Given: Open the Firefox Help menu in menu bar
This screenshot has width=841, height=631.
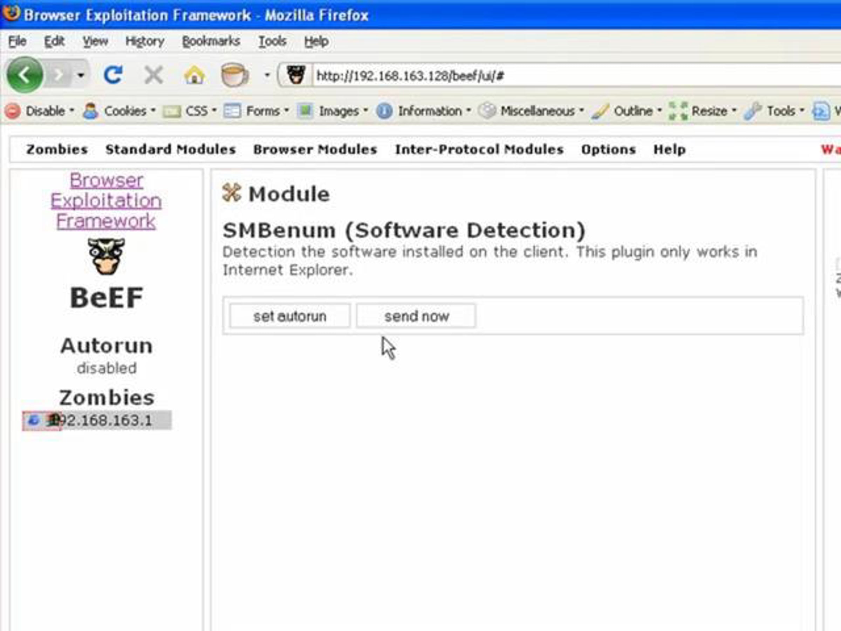Looking at the screenshot, I should tap(316, 41).
